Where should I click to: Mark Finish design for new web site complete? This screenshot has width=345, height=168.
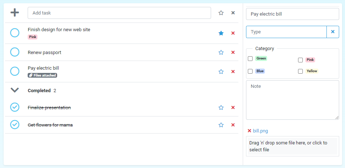point(15,33)
